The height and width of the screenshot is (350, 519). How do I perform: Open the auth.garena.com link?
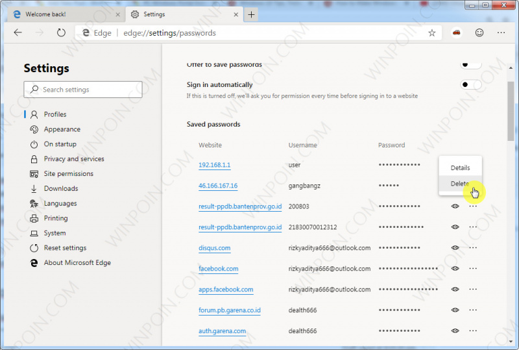[x=222, y=331]
